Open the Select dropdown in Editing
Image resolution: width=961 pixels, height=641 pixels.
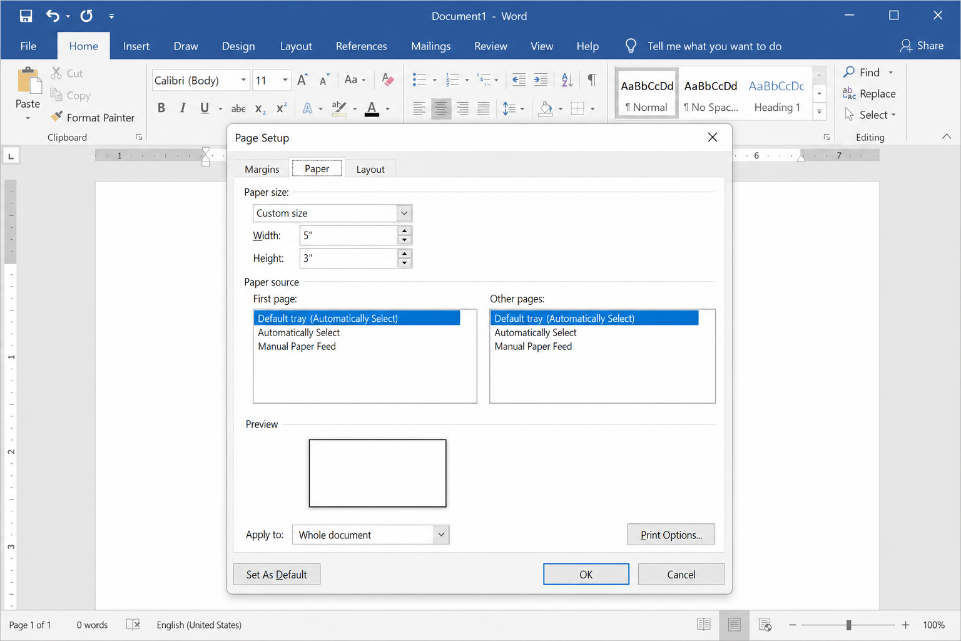(x=870, y=115)
